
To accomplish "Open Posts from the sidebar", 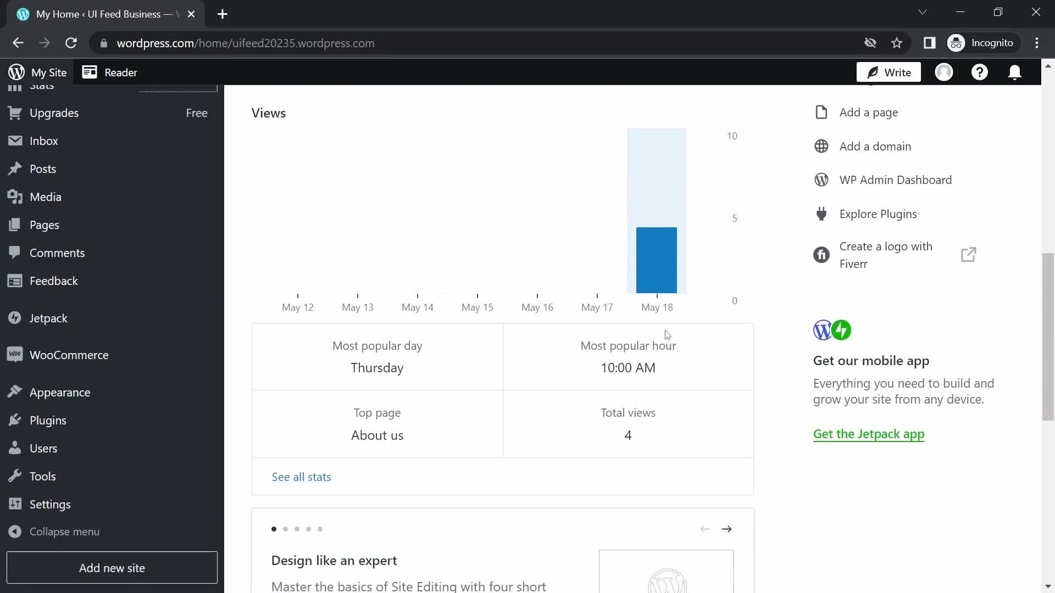I will [x=43, y=169].
